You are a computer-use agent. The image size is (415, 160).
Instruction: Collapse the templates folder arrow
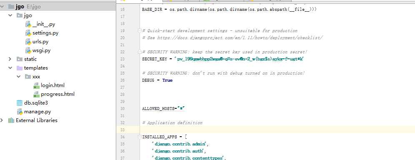pyautogui.click(x=10, y=67)
